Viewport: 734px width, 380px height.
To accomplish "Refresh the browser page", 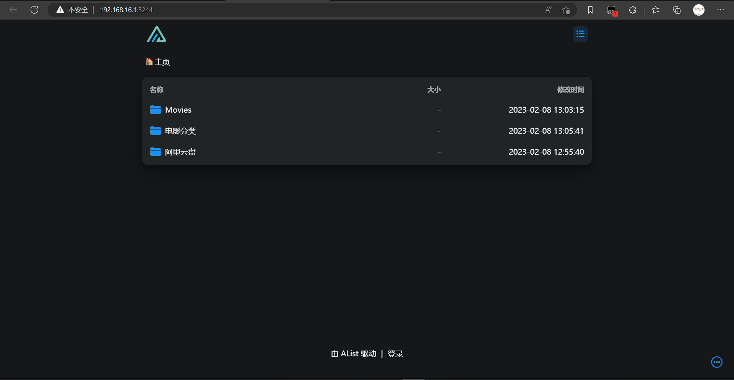I will [x=34, y=10].
